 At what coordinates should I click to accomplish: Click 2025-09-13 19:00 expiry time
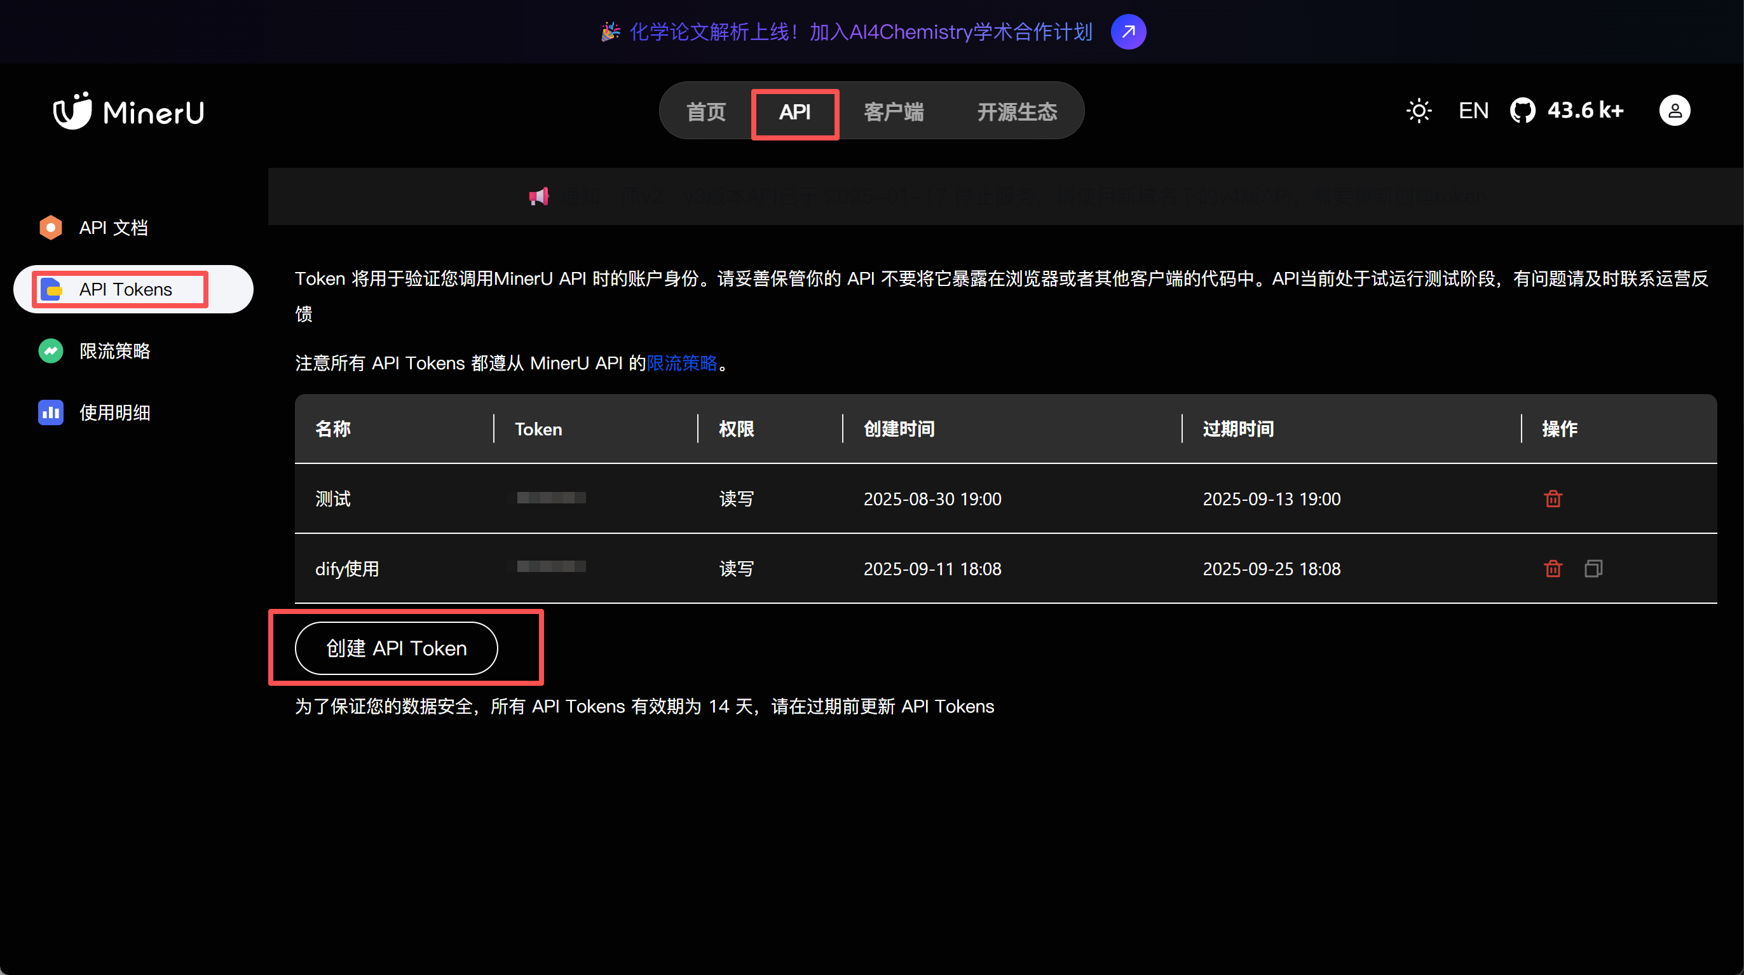pos(1271,499)
